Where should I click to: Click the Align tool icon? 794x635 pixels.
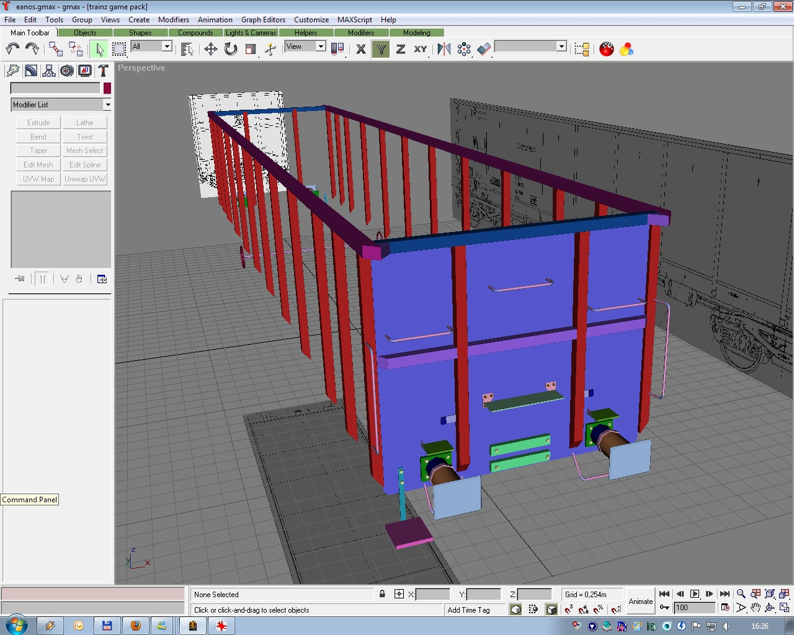pos(484,49)
